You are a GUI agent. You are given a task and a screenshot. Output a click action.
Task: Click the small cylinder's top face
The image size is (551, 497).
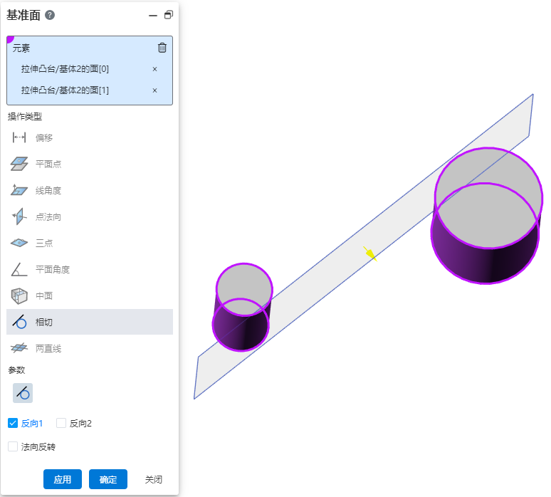244,290
